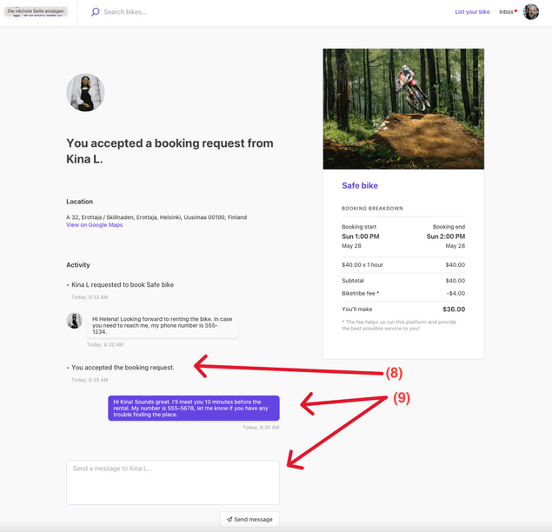Click Kina L requested to book activity entry

pyautogui.click(x=123, y=285)
